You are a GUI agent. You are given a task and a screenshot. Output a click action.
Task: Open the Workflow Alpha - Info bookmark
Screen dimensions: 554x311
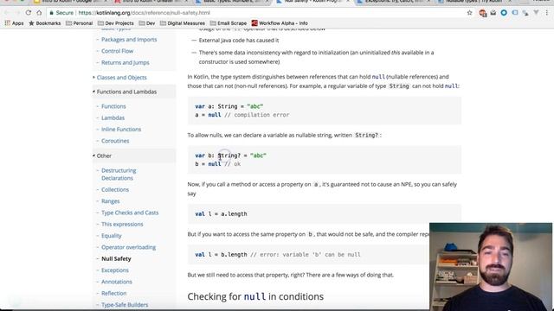coord(280,23)
